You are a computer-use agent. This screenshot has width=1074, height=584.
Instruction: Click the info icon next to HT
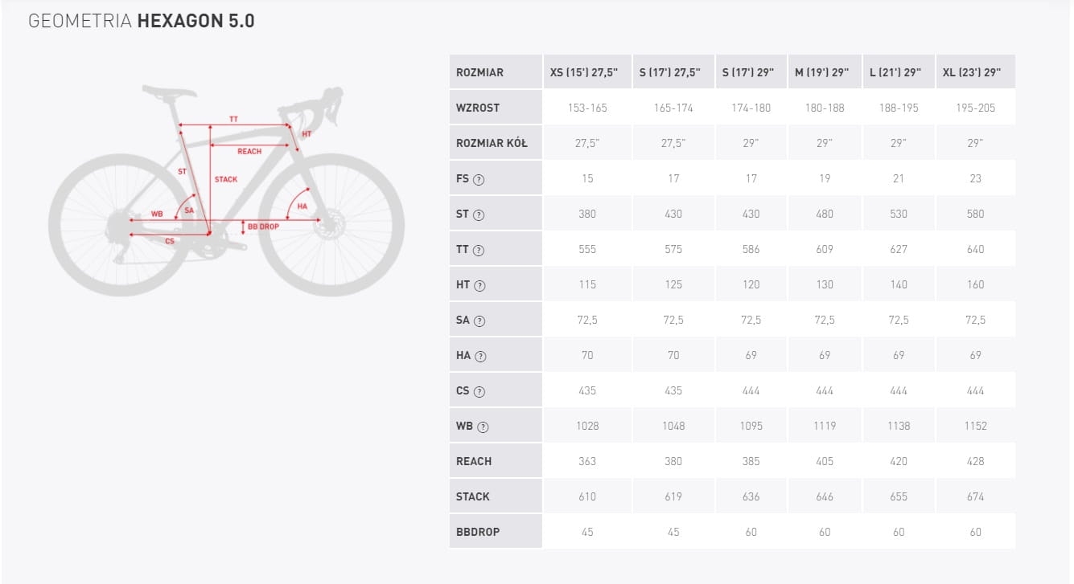pyautogui.click(x=480, y=285)
